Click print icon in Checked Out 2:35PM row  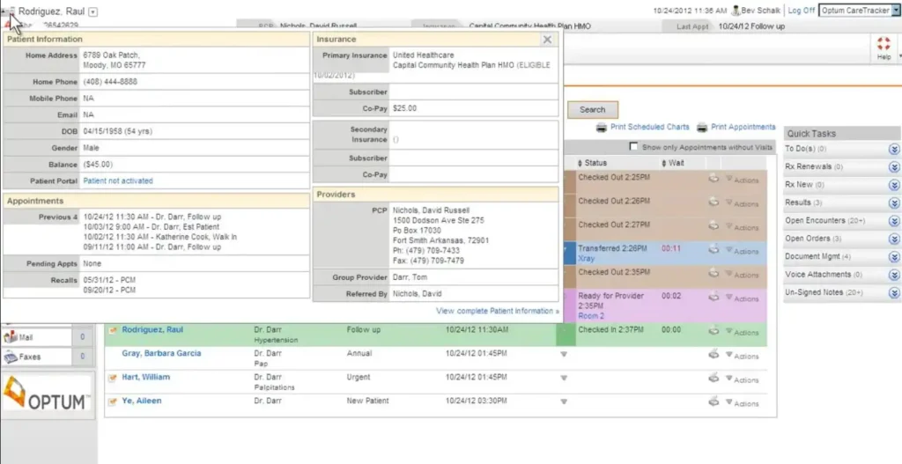click(x=713, y=274)
